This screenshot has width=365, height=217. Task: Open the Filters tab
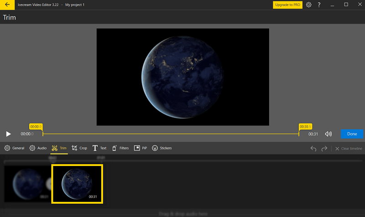coord(120,148)
